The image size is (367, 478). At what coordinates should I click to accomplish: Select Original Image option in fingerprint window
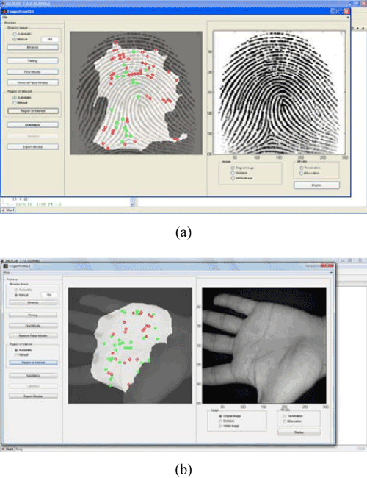233,168
